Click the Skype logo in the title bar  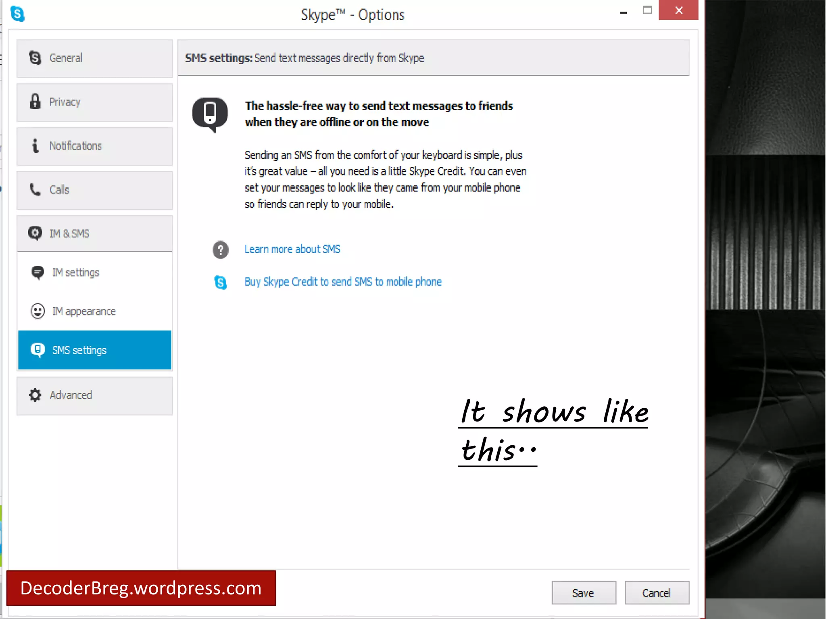17,14
